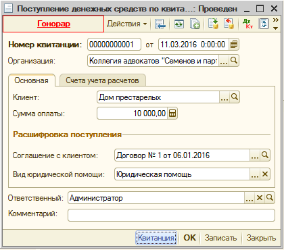Click the Соглашение с клиентом field
284x250 pixels.
coord(182,155)
